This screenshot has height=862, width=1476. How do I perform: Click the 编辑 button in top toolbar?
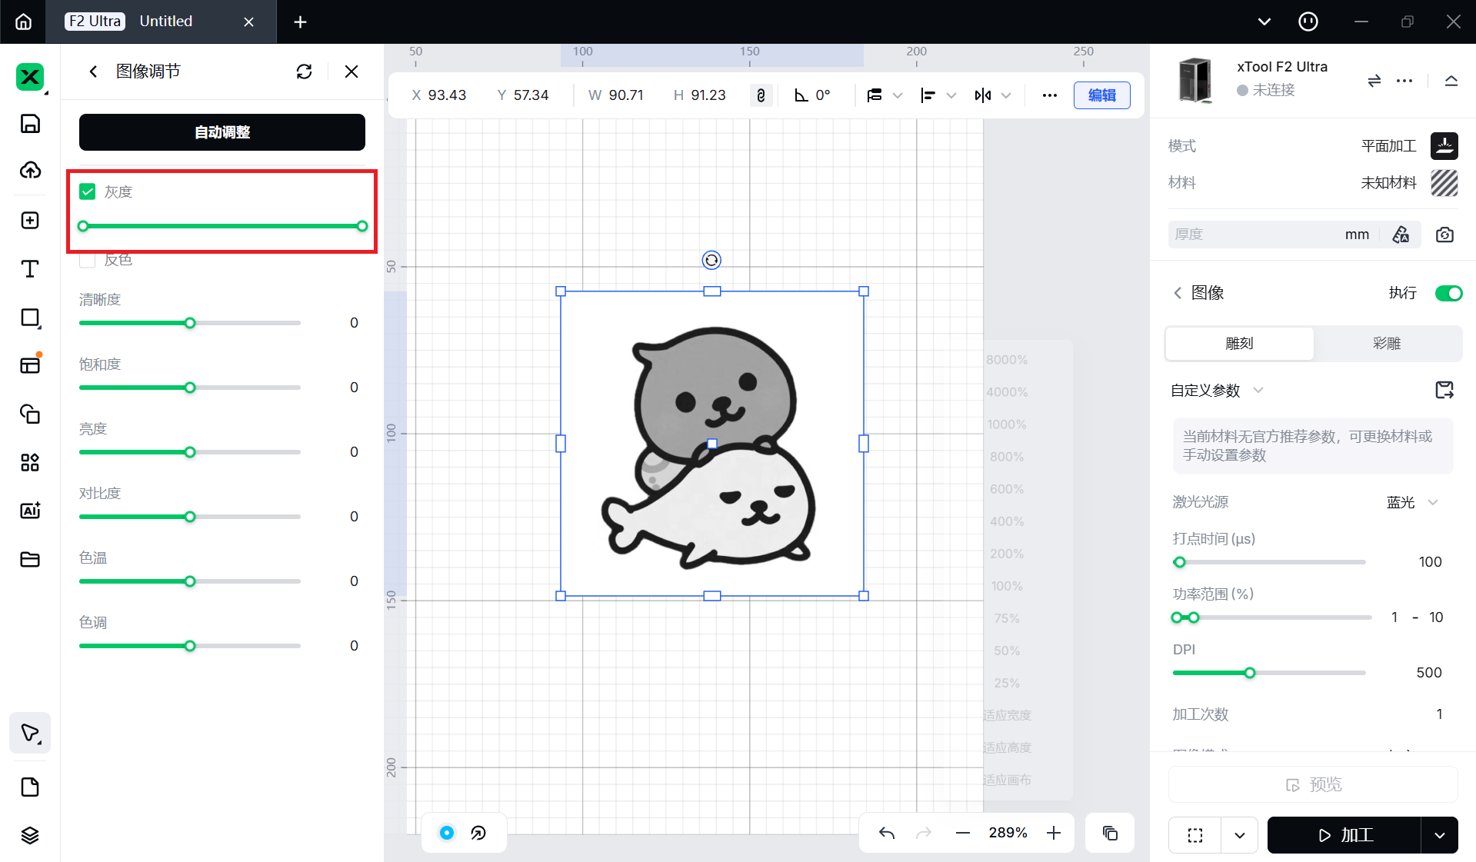[1101, 95]
